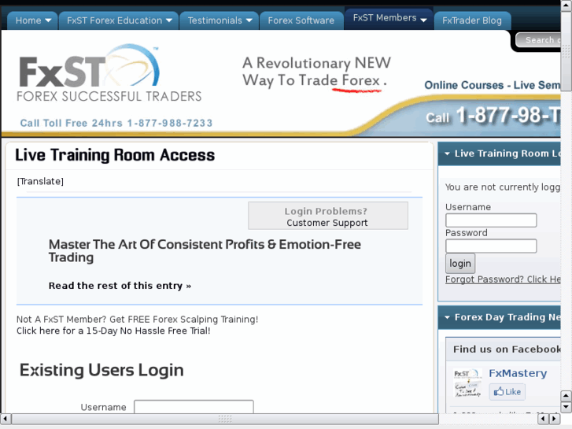Click the vertical scrollbar down arrow
This screenshot has height=429, width=572.
(566, 407)
